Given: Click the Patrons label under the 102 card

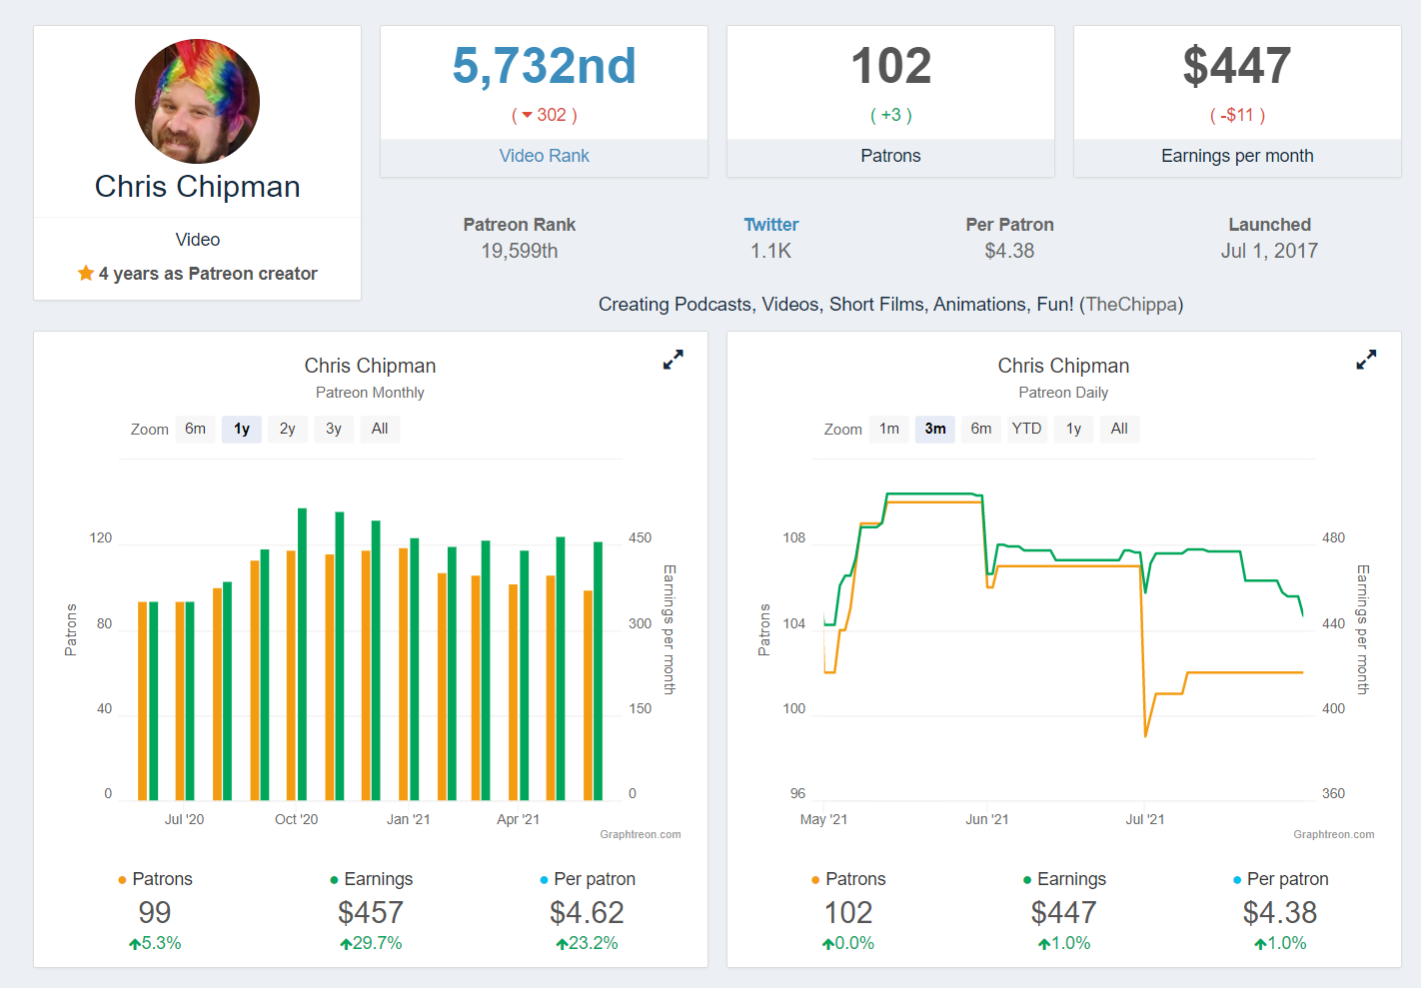Looking at the screenshot, I should pyautogui.click(x=890, y=156).
